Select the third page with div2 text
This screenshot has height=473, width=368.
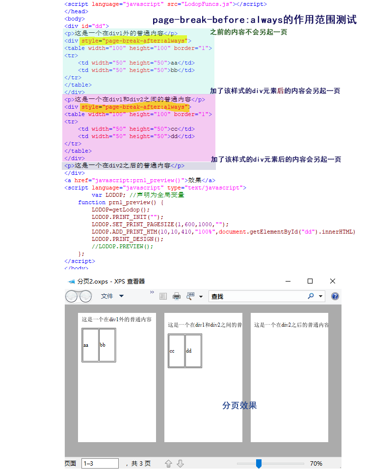[289, 377]
